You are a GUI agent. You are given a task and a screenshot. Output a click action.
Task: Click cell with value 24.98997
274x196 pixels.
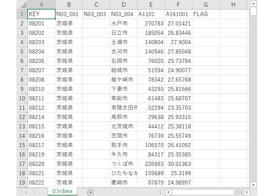[178, 183]
